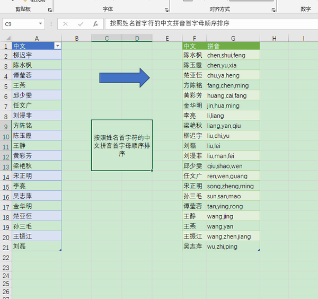This screenshot has width=318, height=299.
Task: Open the filter dropdown in cell A1
Action: click(x=58, y=46)
